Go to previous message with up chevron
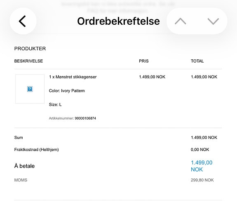Screen dimensions: 237x202 180,21
